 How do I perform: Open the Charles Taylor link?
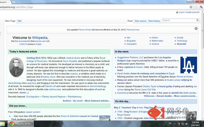(x=149, y=86)
